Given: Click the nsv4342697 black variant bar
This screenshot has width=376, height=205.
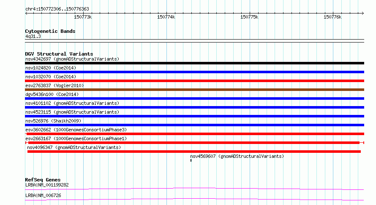Looking at the screenshot, I should pos(194,63).
